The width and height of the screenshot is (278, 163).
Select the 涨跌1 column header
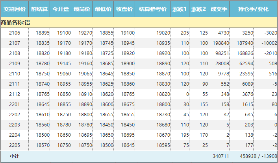pyautogui.click(x=180, y=9)
